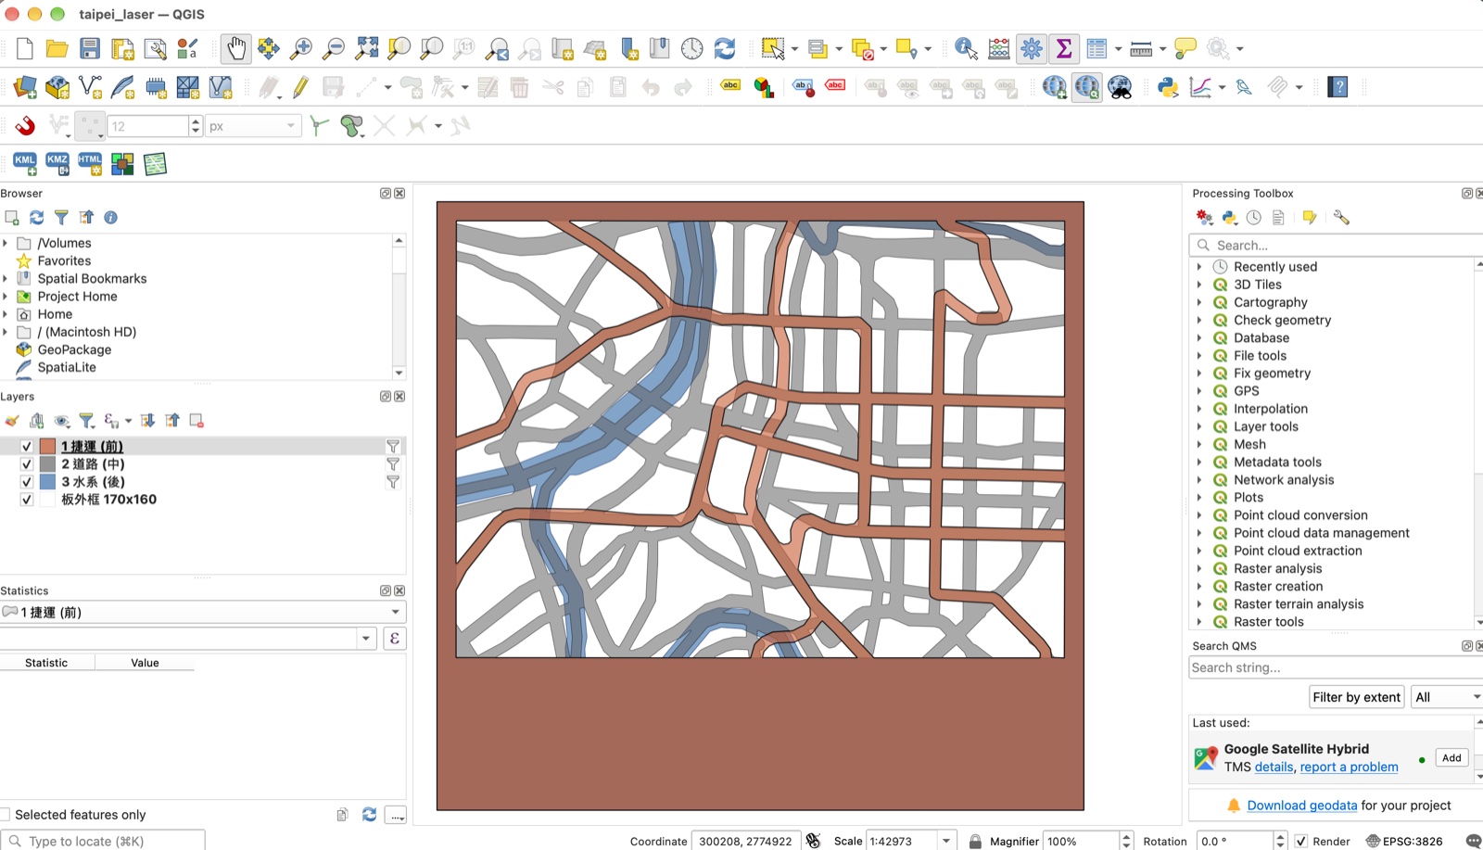Image resolution: width=1483 pixels, height=850 pixels.
Task: Expand the Raster analysis toolbox group
Action: 1199,569
